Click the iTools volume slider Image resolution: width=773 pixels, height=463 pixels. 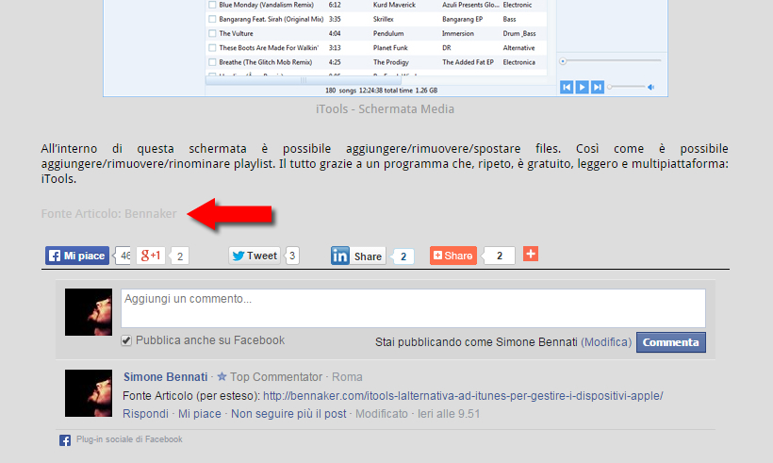point(626,87)
